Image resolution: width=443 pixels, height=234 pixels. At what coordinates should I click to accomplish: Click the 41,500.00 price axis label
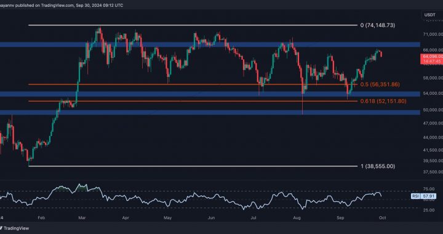pos(433,150)
